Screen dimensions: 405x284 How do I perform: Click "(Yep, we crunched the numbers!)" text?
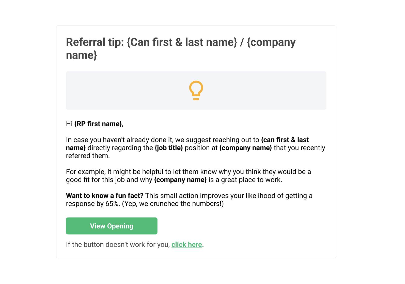point(173,204)
